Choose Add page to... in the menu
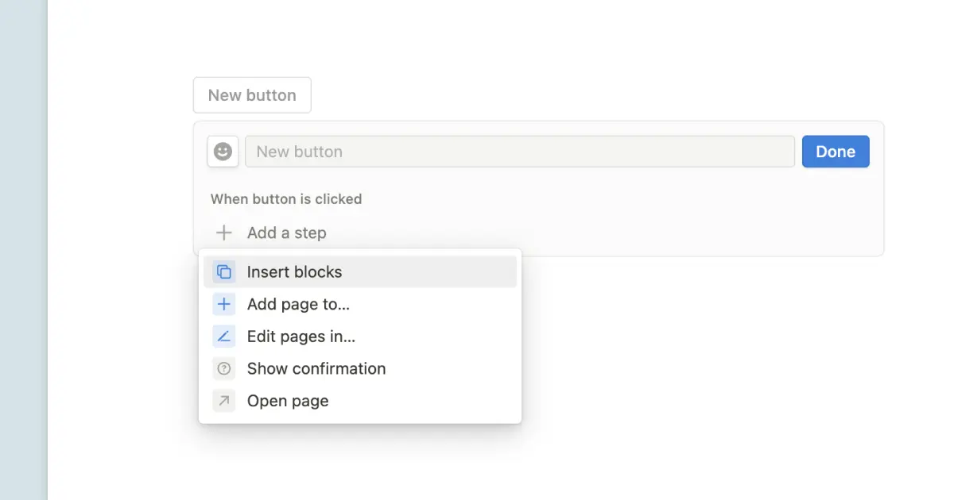Viewport: 954px width, 500px height. pos(297,304)
